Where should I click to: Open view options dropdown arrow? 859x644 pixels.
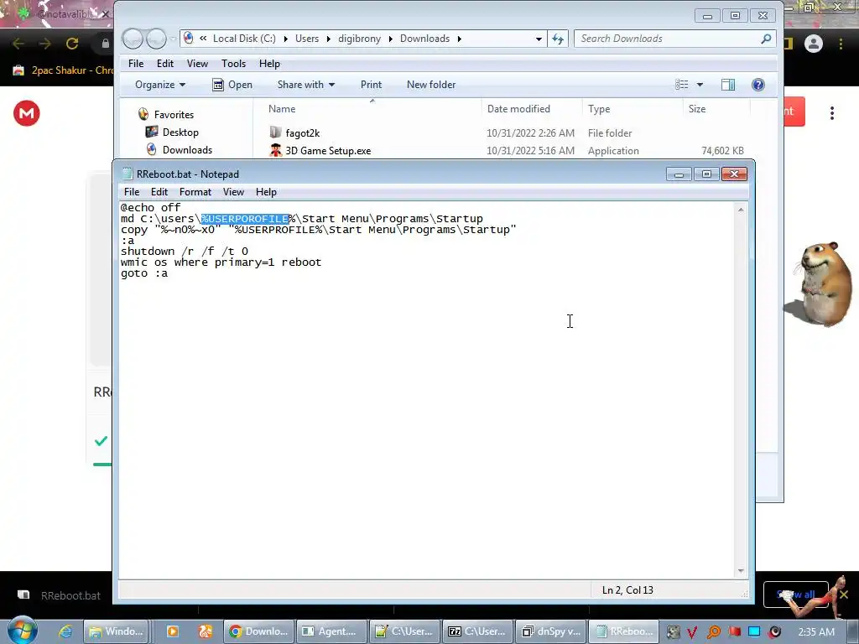pos(700,85)
